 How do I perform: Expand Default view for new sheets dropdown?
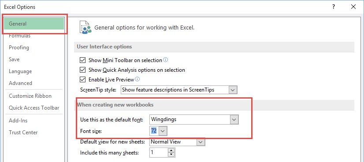[201, 142]
